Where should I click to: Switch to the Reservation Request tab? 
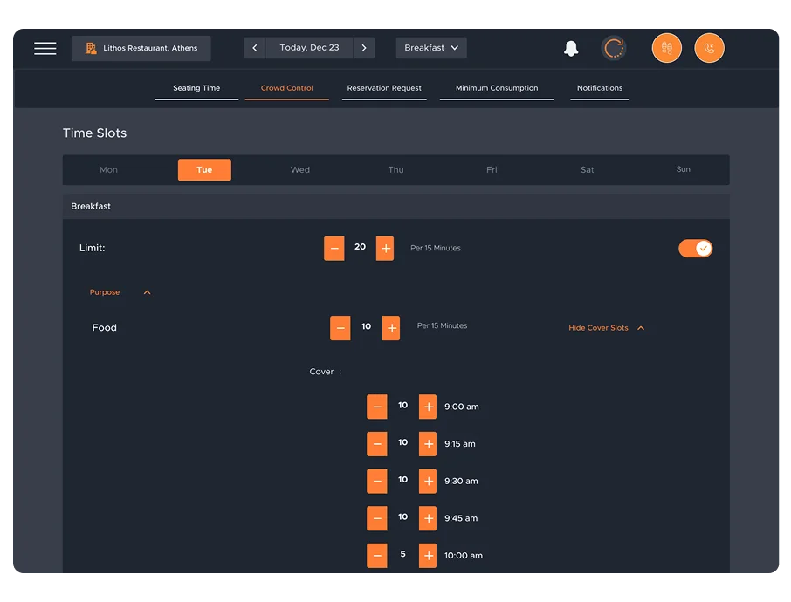pyautogui.click(x=384, y=88)
